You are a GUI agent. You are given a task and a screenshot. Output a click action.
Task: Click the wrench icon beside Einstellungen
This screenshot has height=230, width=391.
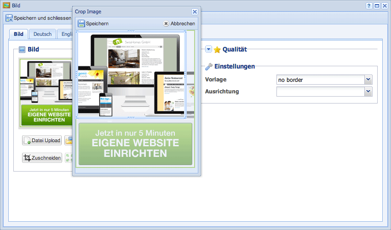[209, 66]
